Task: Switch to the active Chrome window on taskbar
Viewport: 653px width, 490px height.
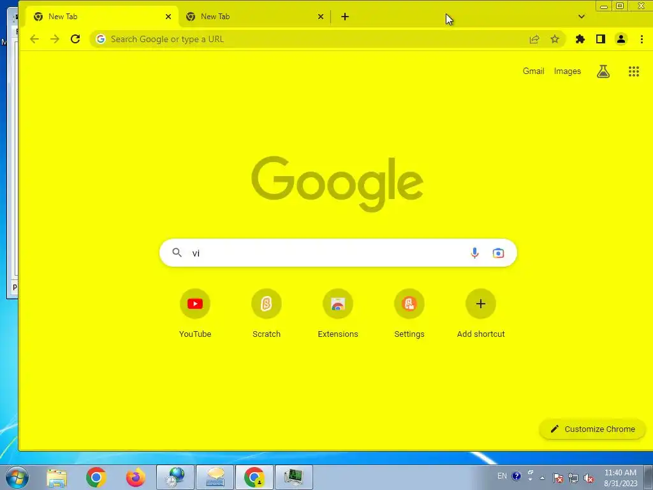Action: tap(254, 477)
